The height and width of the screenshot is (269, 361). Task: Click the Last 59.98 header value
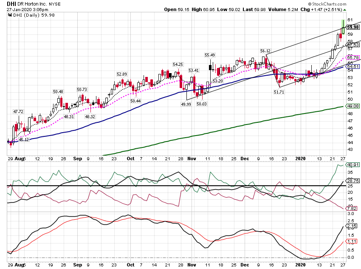click(x=254, y=9)
